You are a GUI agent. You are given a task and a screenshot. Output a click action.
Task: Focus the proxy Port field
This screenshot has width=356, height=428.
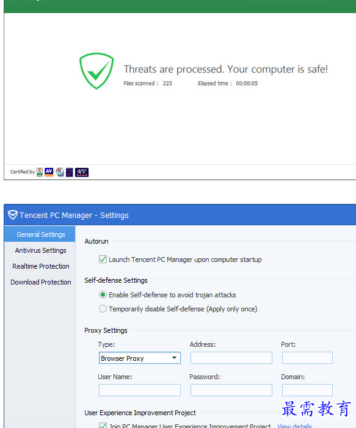pyautogui.click(x=307, y=358)
